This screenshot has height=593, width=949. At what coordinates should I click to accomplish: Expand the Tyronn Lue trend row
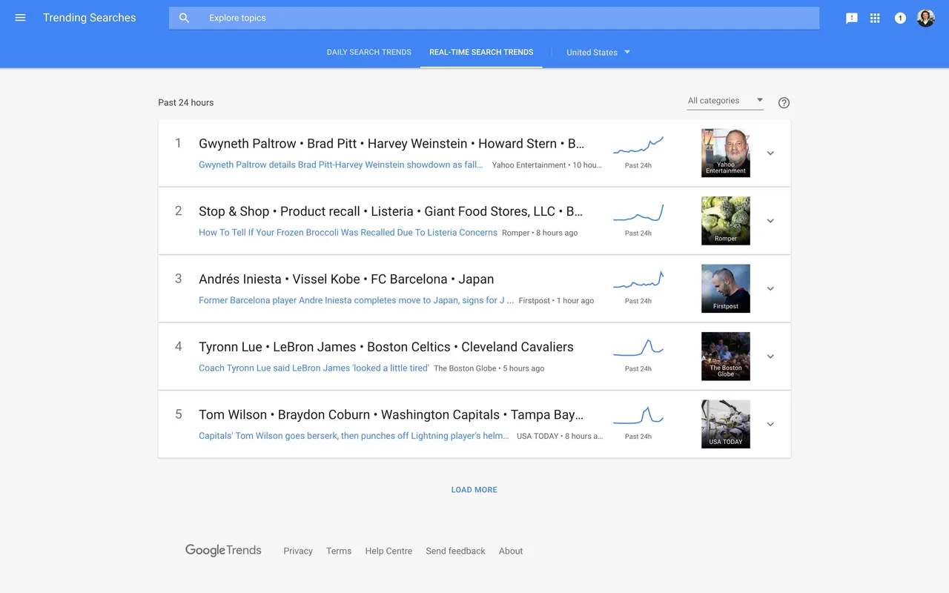[x=770, y=357]
